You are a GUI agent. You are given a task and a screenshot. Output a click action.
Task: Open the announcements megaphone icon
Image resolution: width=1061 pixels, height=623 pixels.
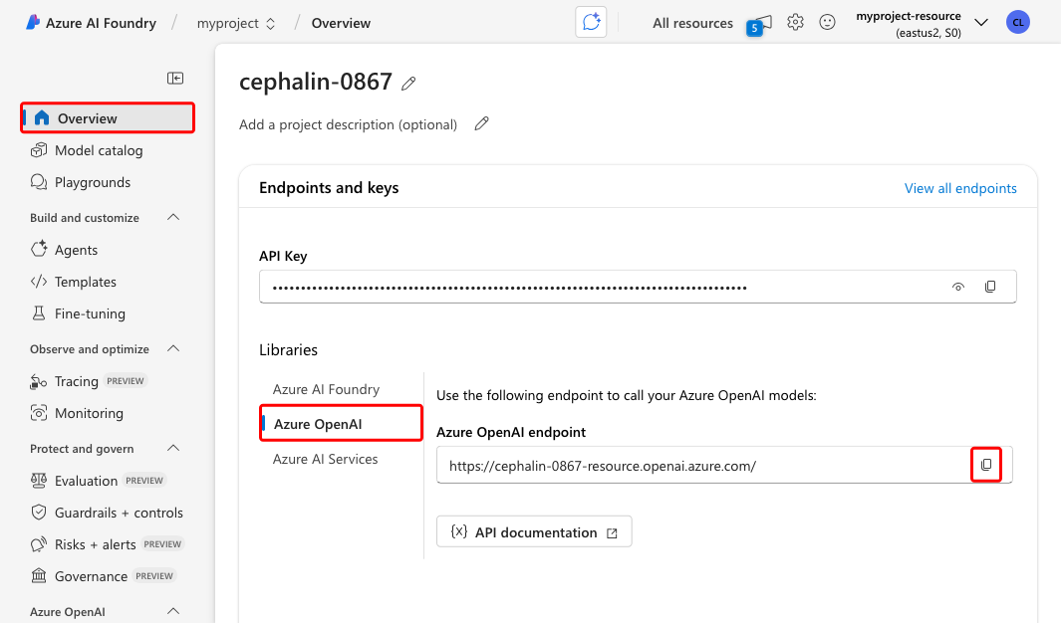pyautogui.click(x=760, y=23)
